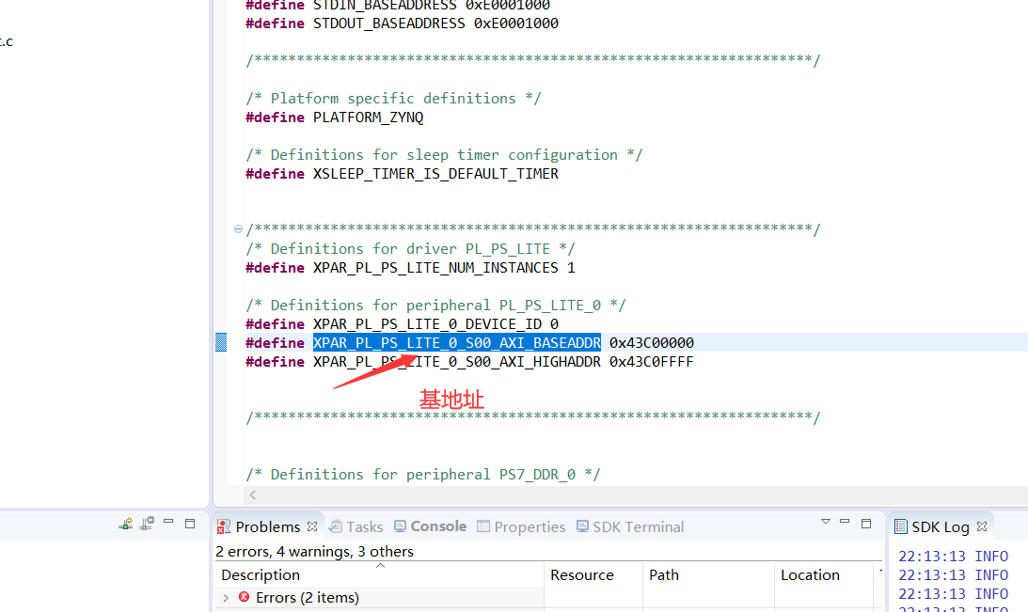Click the add new target connection icon
This screenshot has height=612, width=1028.
(125, 524)
